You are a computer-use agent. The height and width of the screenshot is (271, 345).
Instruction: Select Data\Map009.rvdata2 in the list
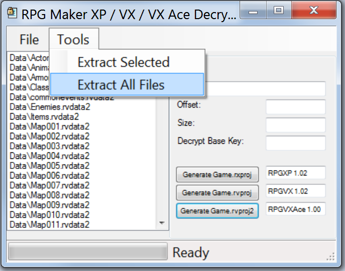(50, 205)
